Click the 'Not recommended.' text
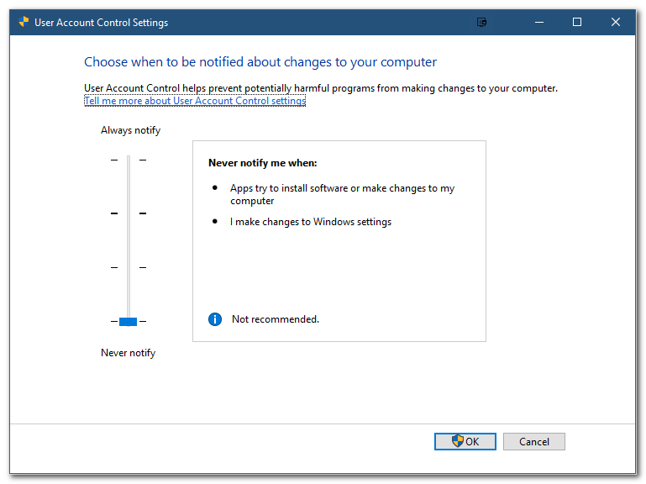646x484 pixels. point(276,319)
